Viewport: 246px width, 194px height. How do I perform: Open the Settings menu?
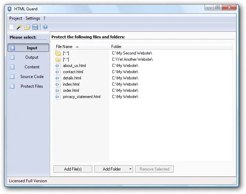(33, 18)
